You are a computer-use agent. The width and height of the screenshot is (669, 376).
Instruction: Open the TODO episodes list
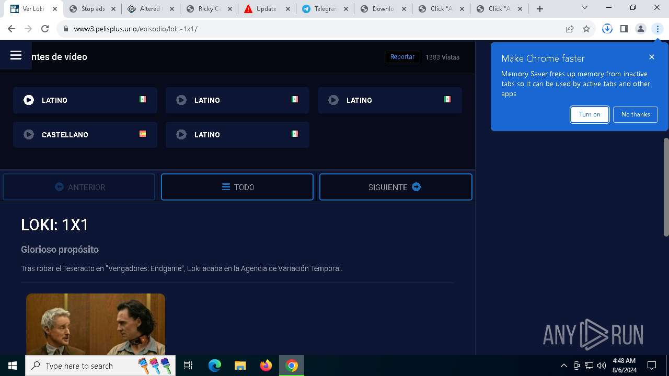tap(237, 187)
